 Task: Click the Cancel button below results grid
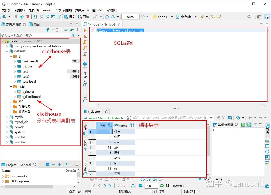[x=112, y=179]
